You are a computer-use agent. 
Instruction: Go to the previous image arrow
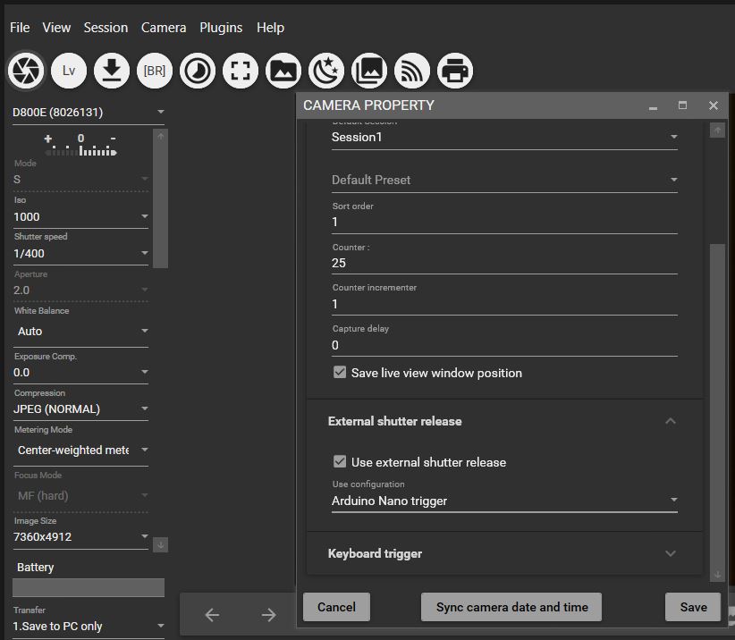coord(212,615)
